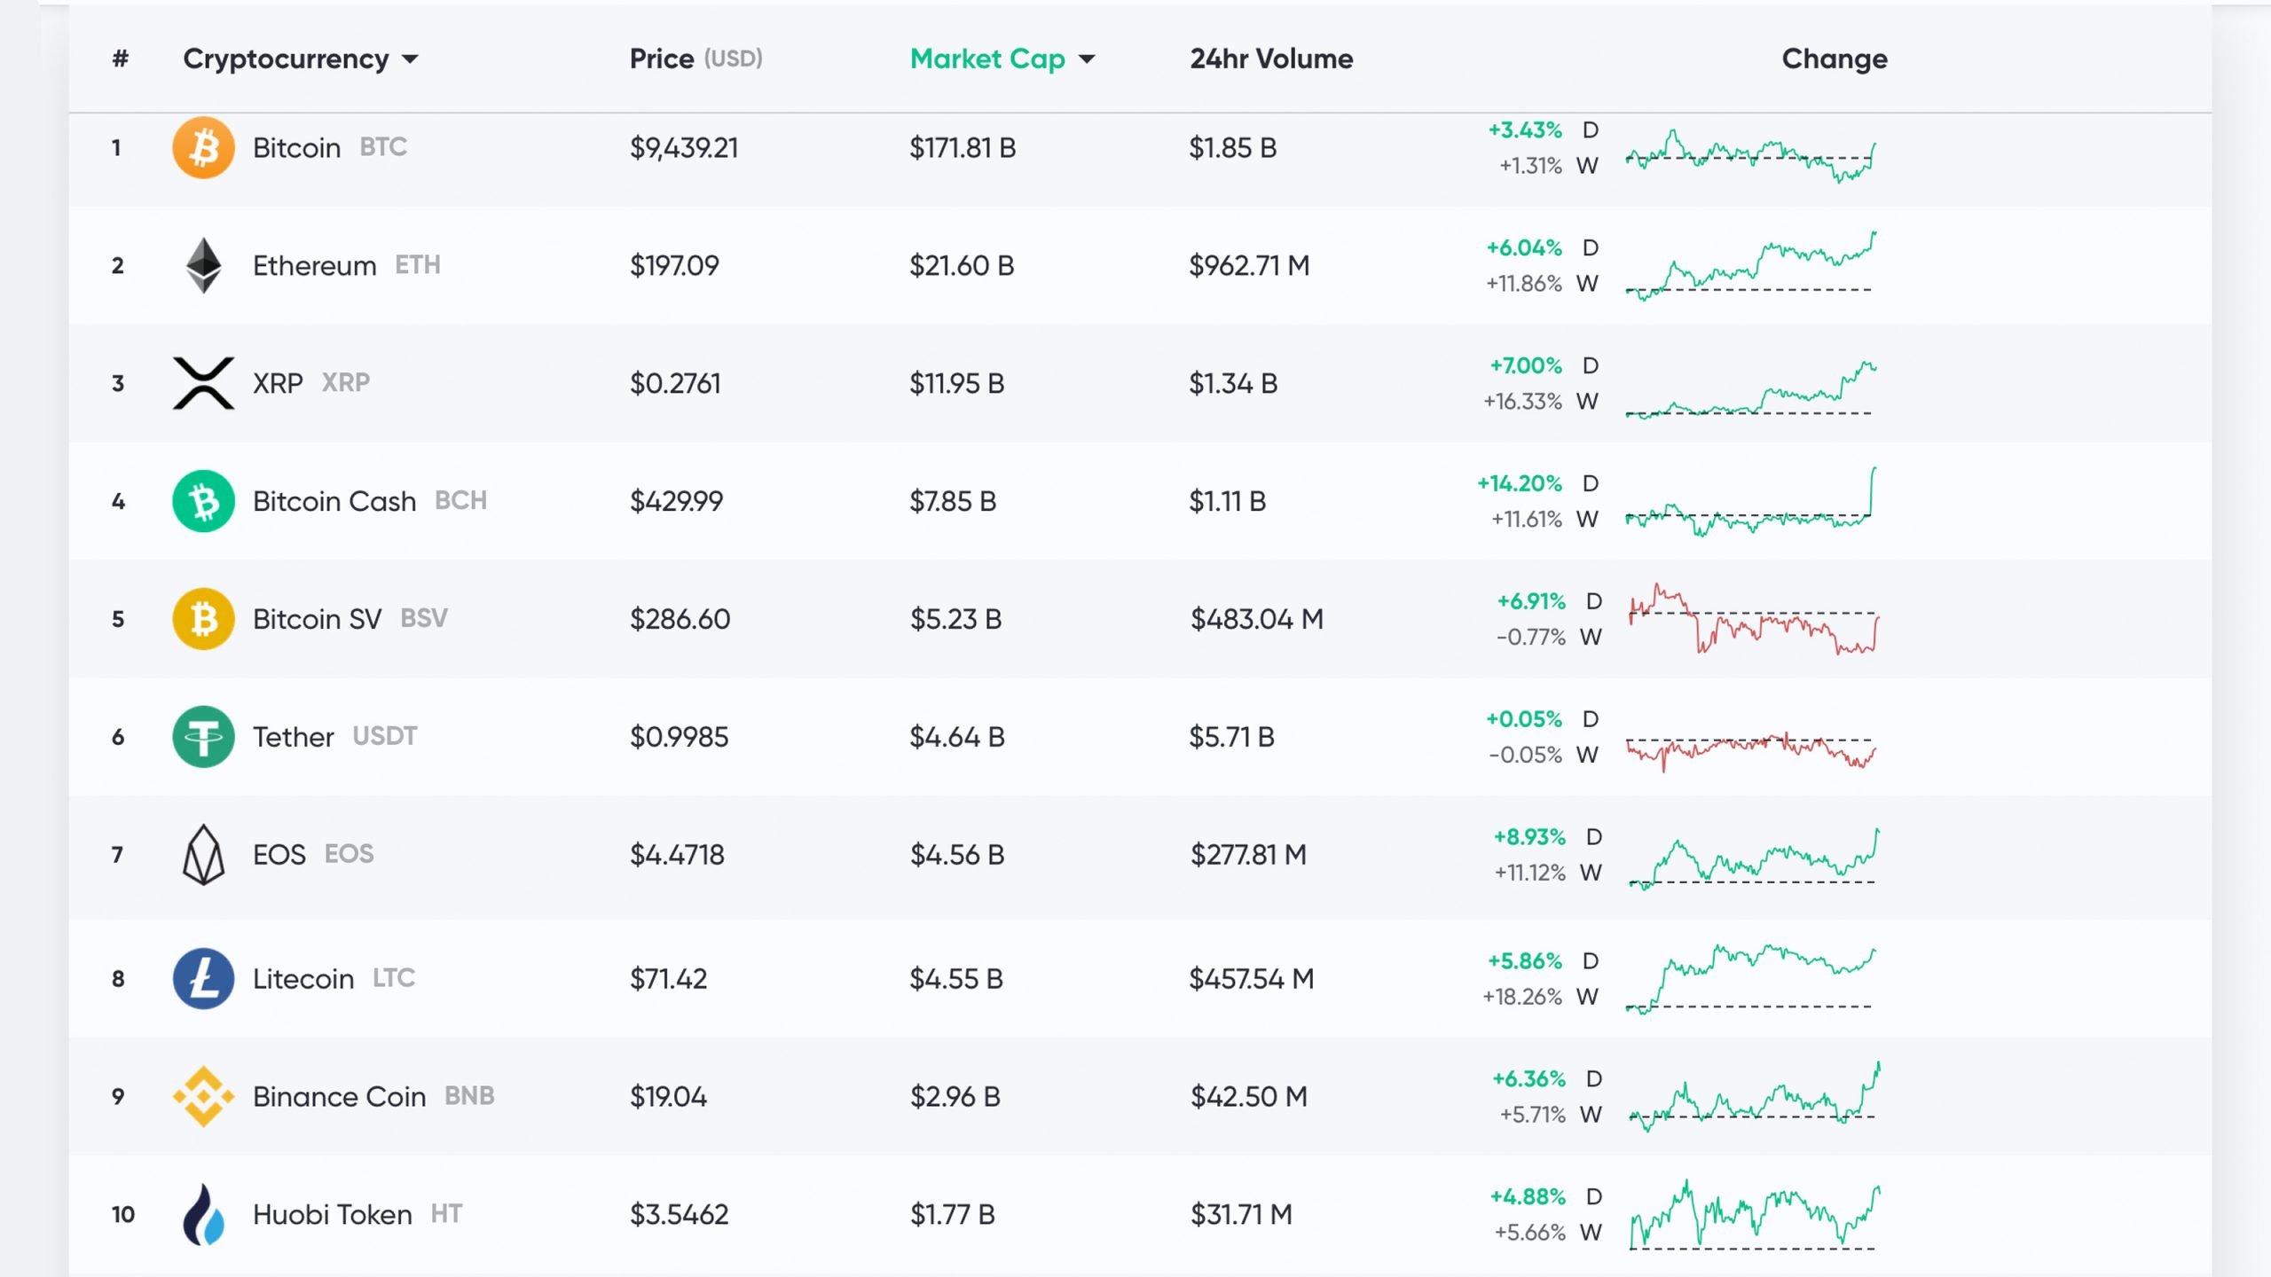Click the EOS logo icon
The width and height of the screenshot is (2271, 1277).
(203, 855)
